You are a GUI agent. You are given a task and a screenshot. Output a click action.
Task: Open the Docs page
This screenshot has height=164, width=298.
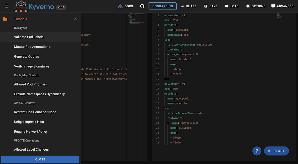pos(125,6)
